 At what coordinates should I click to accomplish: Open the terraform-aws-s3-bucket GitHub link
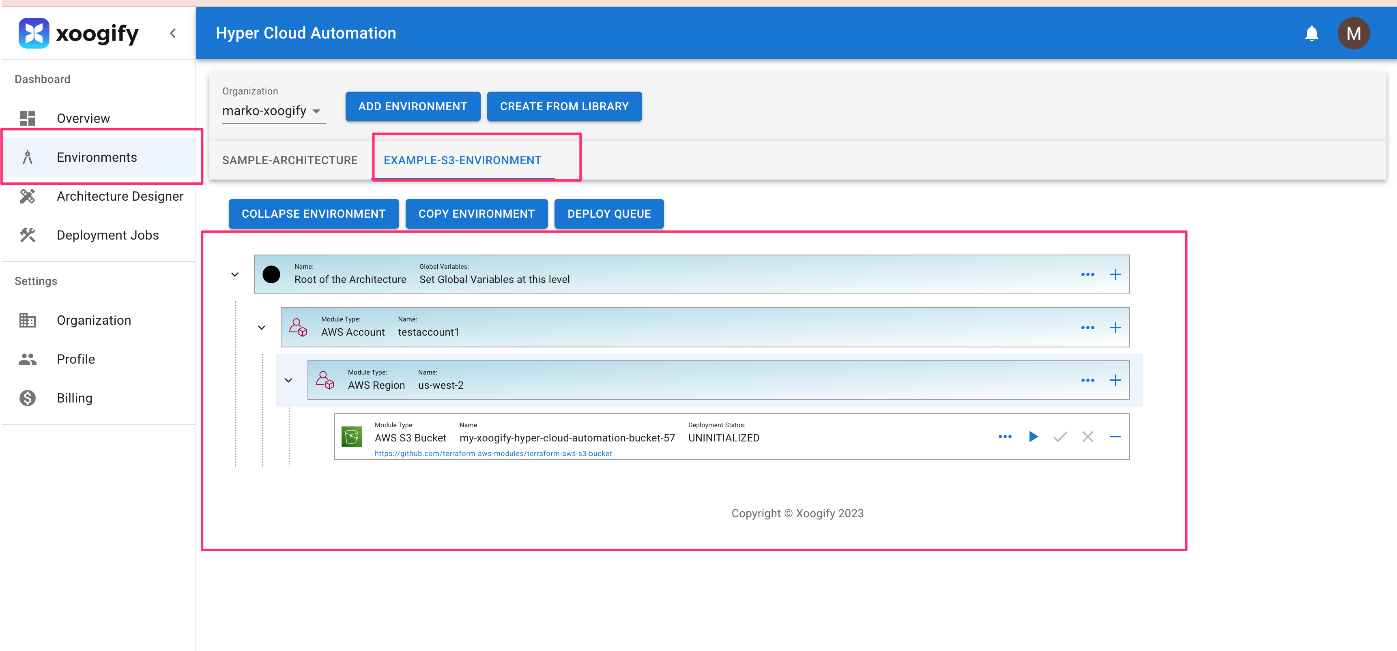tap(493, 453)
